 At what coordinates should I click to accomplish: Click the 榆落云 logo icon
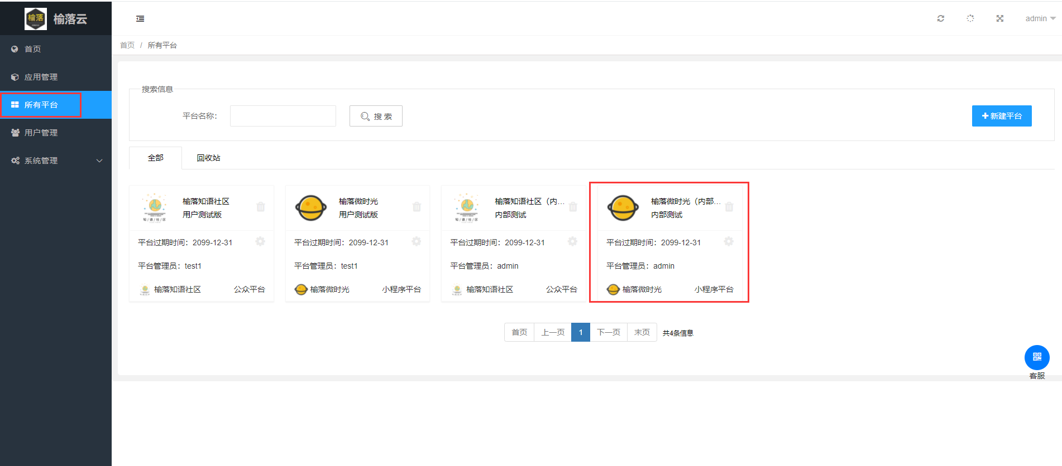click(36, 18)
